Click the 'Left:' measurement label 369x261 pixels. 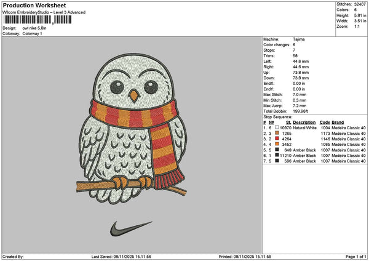(268, 61)
